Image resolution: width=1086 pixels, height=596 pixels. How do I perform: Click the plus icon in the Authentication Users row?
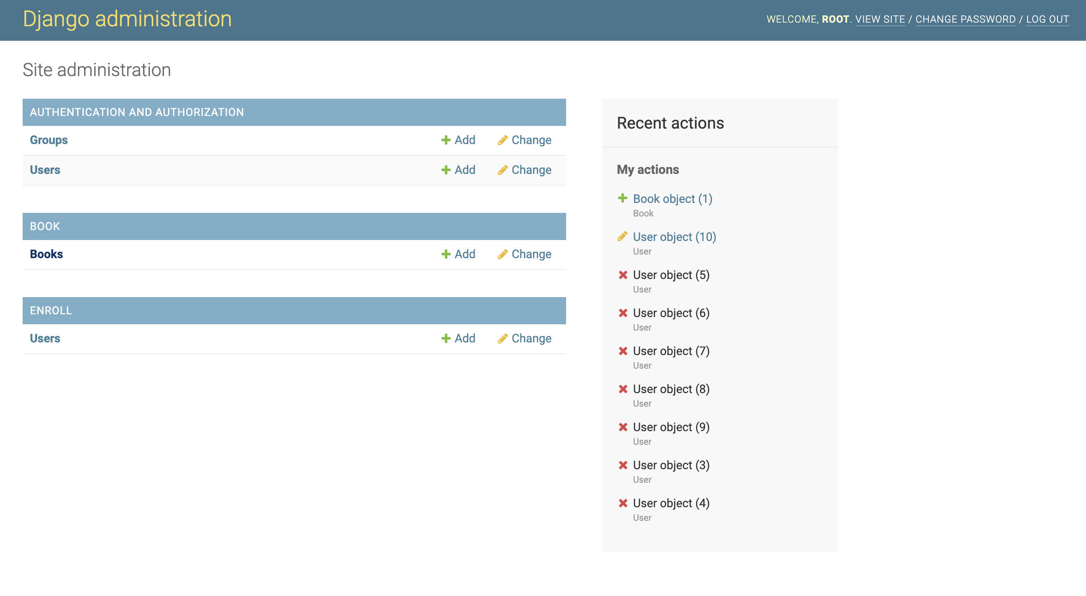click(x=446, y=170)
